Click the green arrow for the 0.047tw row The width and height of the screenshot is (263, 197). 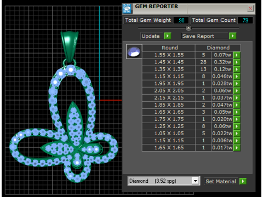click(x=237, y=105)
